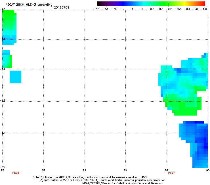
Task: Click the 'Times are GMT' note line
Action: pyautogui.click(x=90, y=177)
